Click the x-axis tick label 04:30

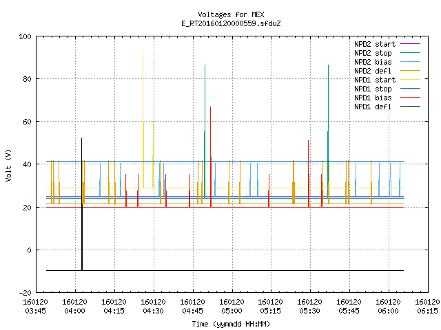point(153,311)
